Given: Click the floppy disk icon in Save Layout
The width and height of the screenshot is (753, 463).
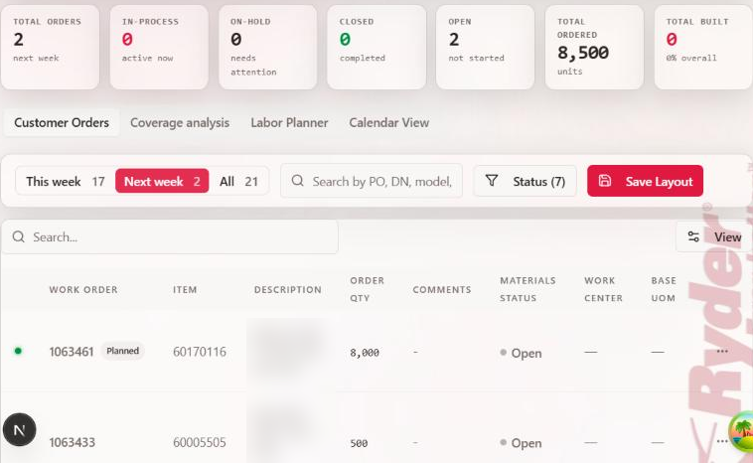Looking at the screenshot, I should point(605,181).
